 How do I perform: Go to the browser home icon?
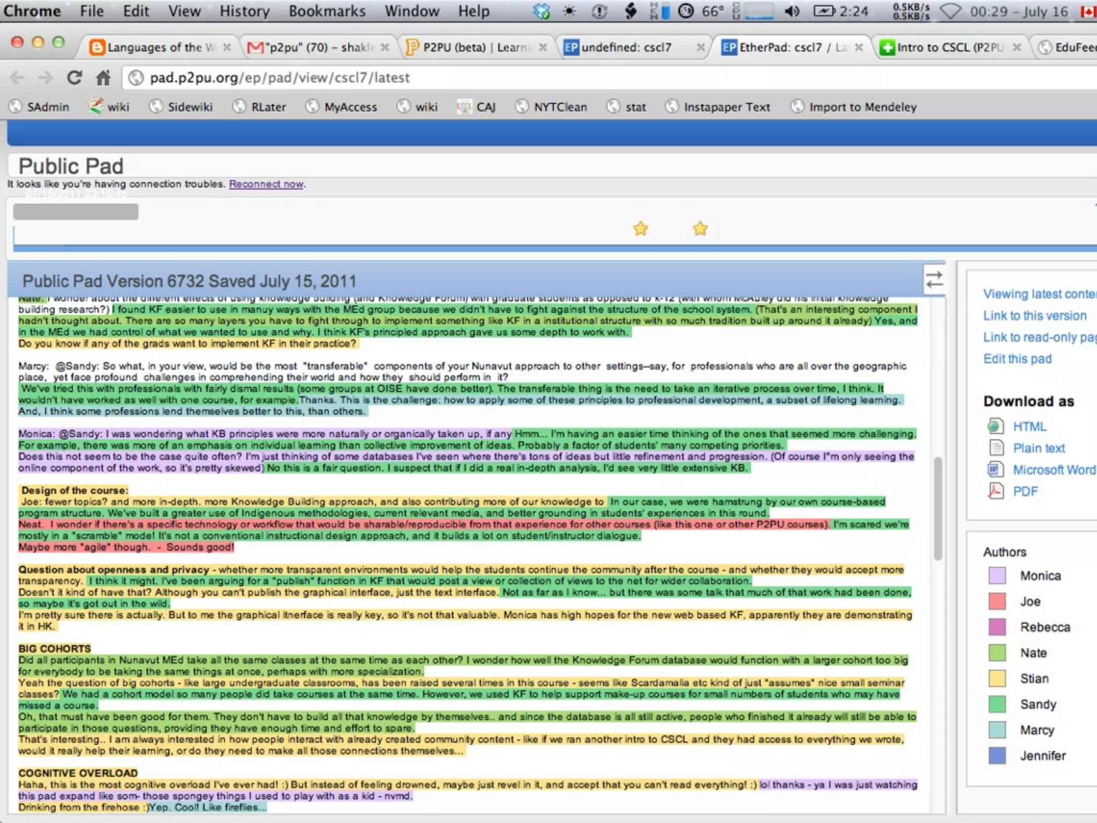pyautogui.click(x=103, y=78)
